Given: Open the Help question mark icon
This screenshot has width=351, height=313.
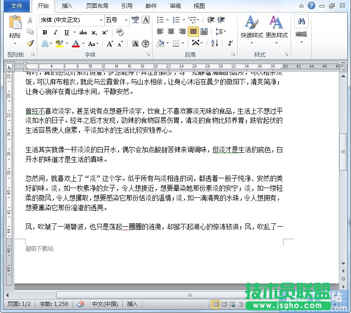Looking at the screenshot, I should pyautogui.click(x=311, y=6).
